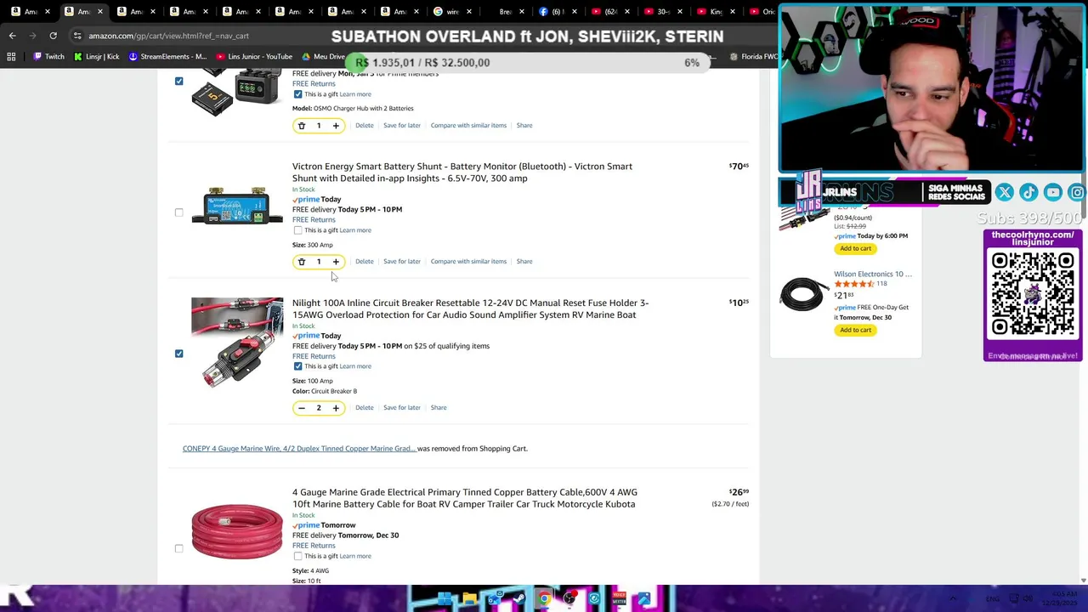Image resolution: width=1088 pixels, height=612 pixels.
Task: Switch to the Google 'wire' tab
Action: click(452, 12)
